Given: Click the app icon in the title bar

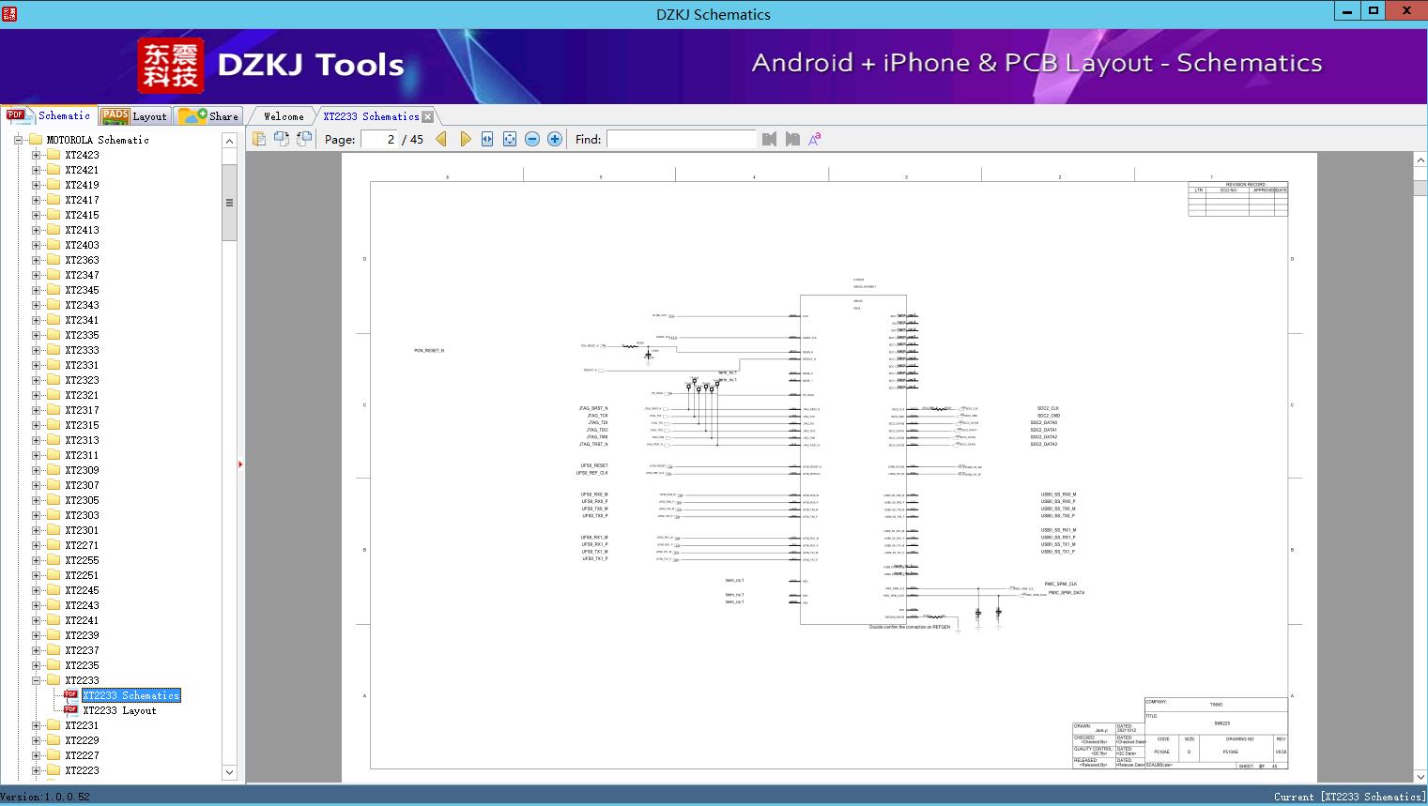Looking at the screenshot, I should coord(9,13).
